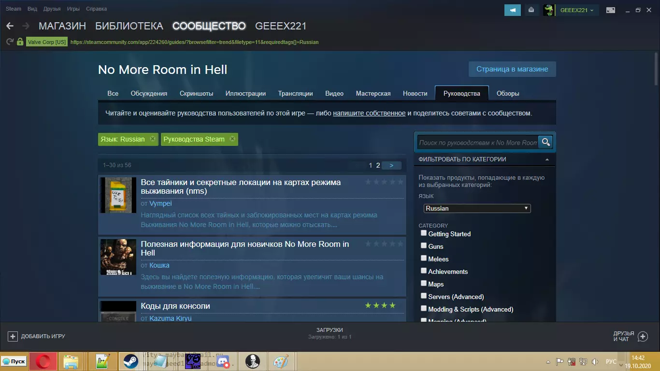Open 'БИБЛИОТЕКА' in main navigation
This screenshot has height=371, width=660.
[x=129, y=26]
